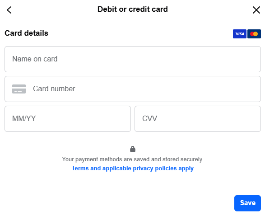This screenshot has height=215, width=265.
Task: Click the Card number placeholder text
Action: (x=54, y=89)
